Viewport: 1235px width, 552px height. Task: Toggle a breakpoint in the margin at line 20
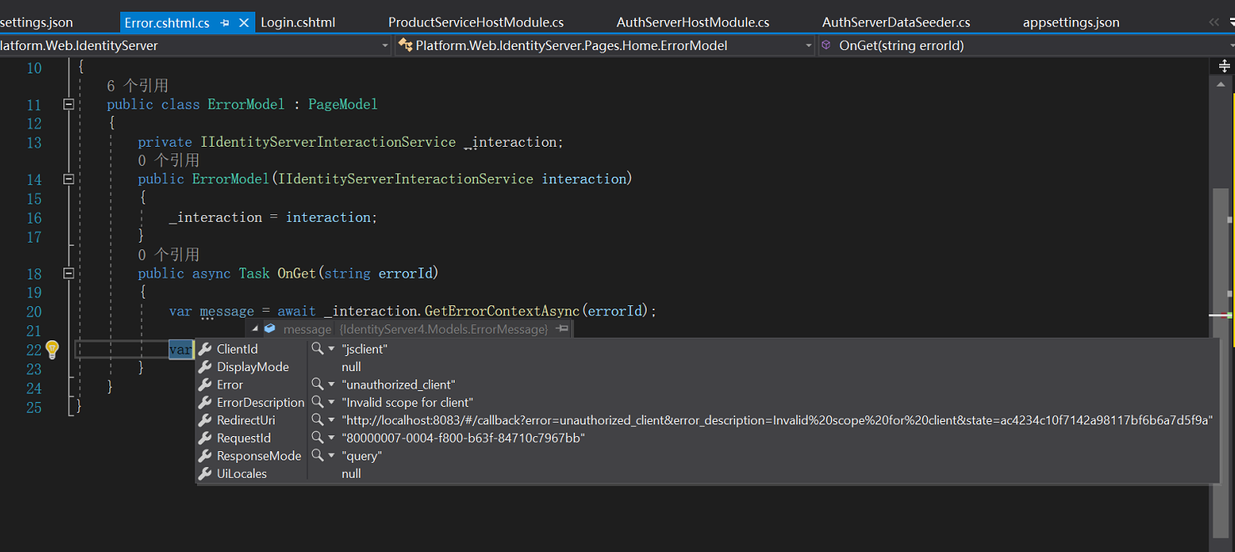click(x=10, y=311)
